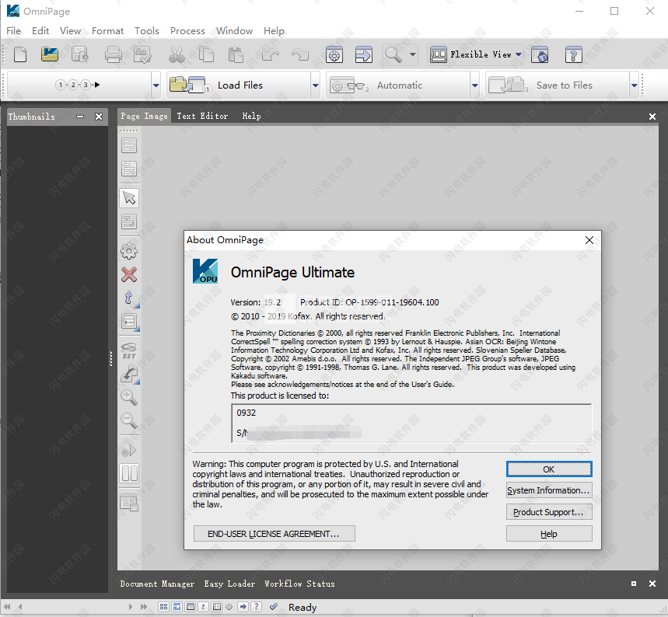
Task: Click the Ready status text
Action: [x=303, y=607]
